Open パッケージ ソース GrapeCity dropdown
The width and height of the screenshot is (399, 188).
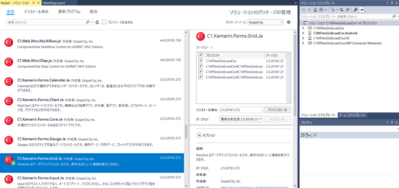click(x=265, y=22)
